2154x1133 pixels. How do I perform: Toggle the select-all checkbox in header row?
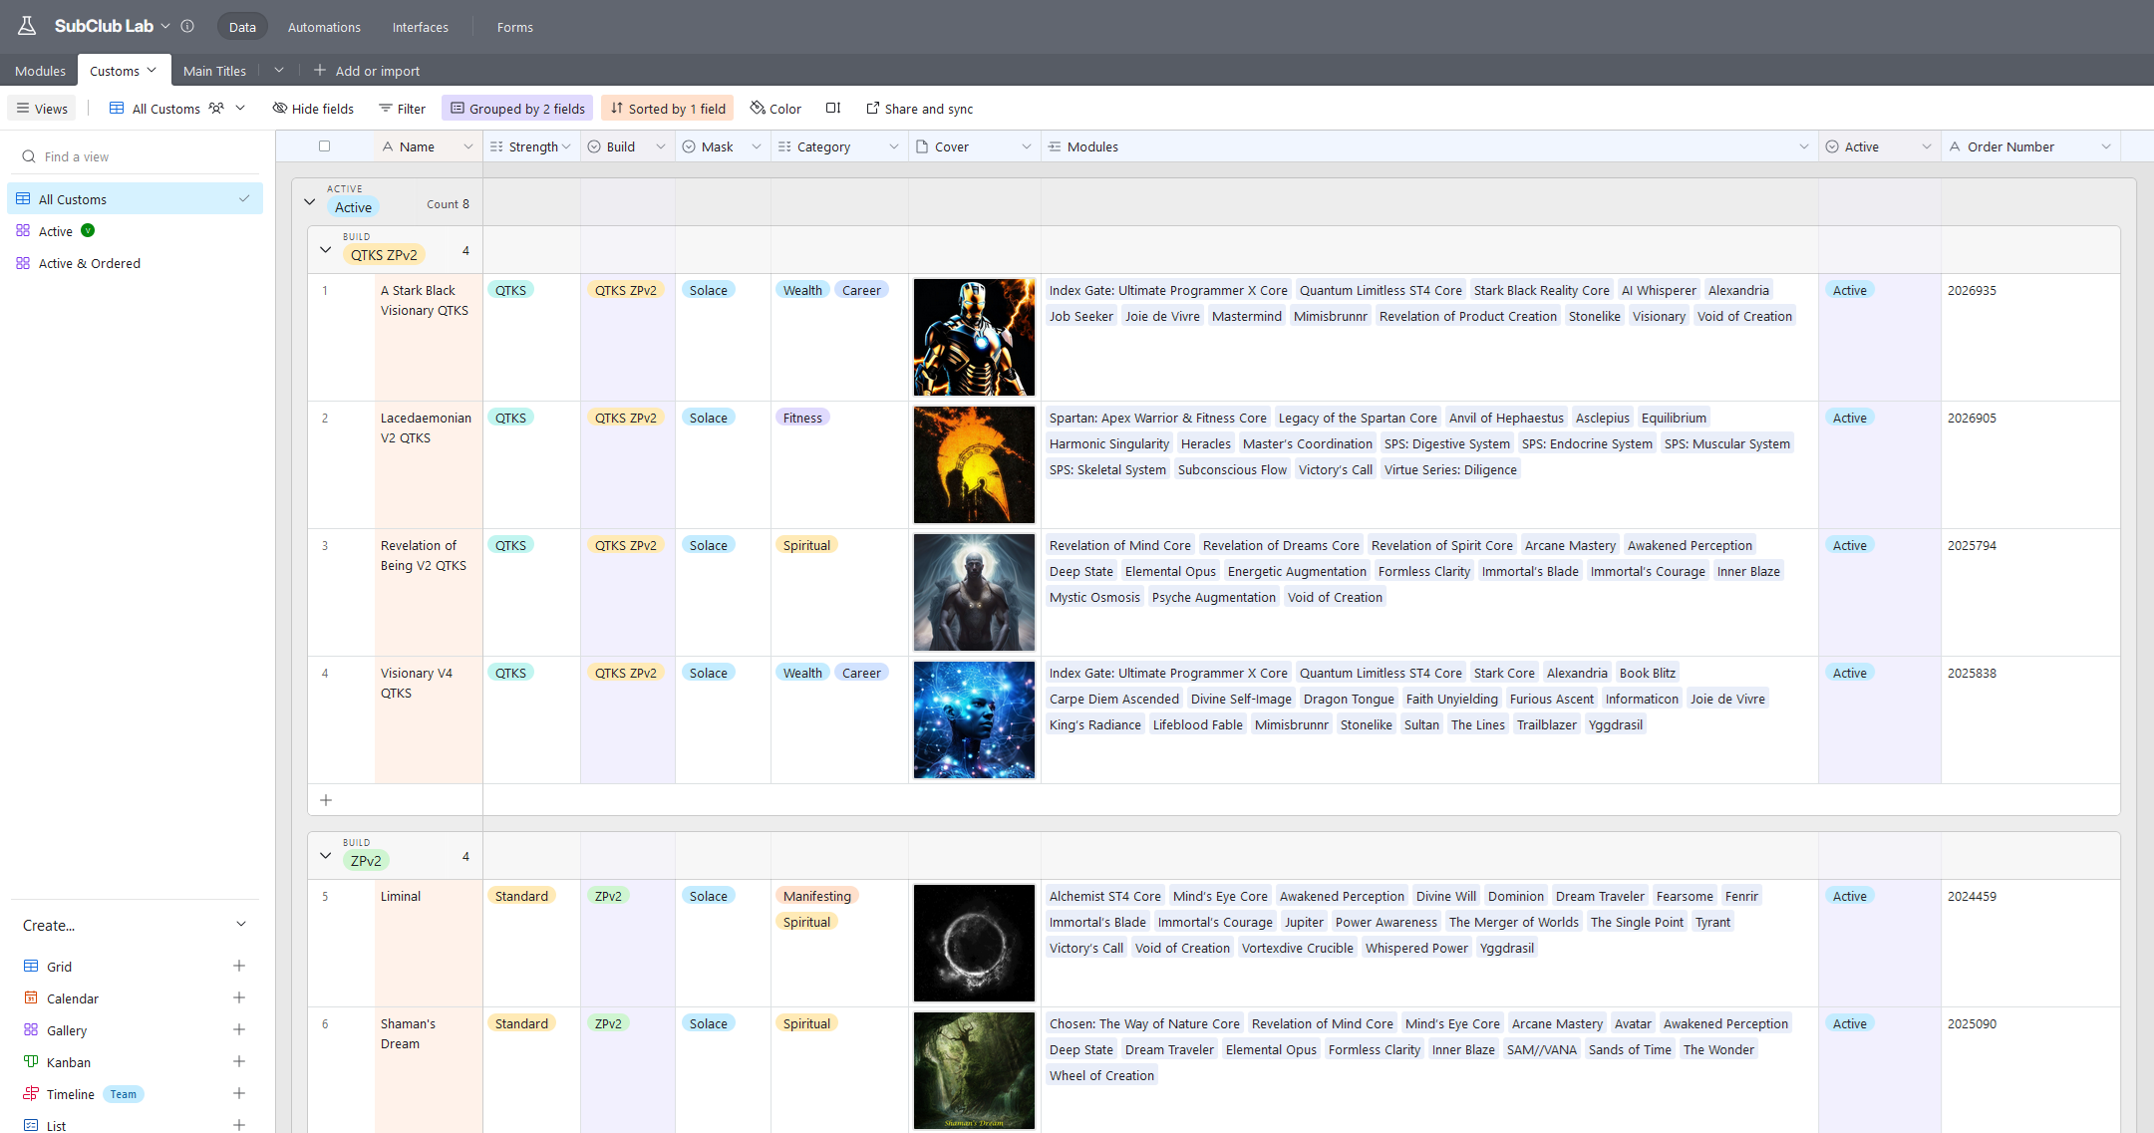pyautogui.click(x=324, y=146)
